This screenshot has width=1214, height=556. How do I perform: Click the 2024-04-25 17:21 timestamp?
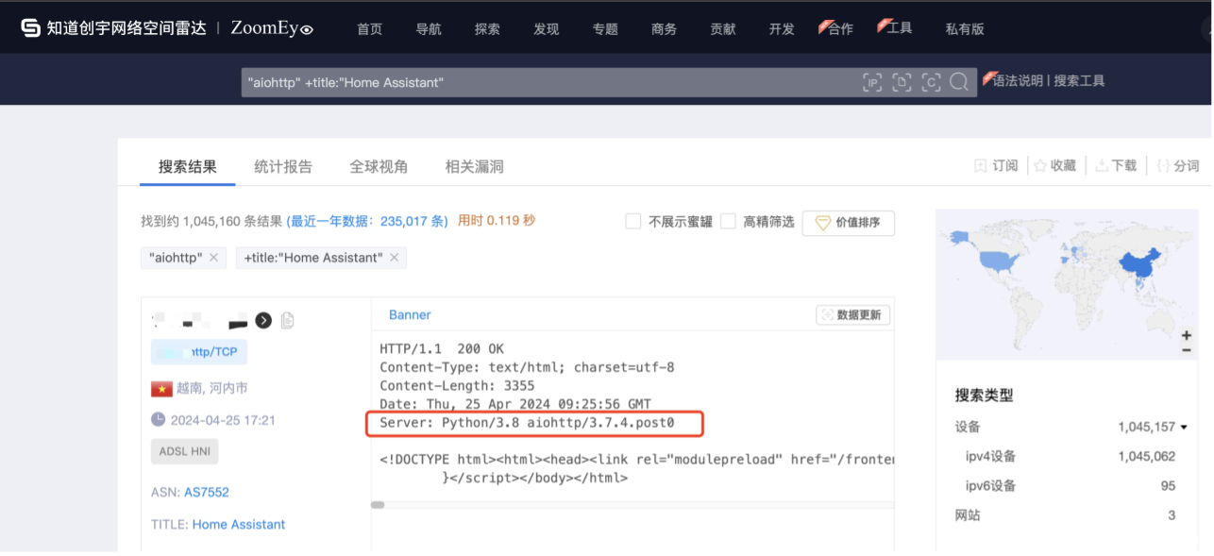click(x=223, y=420)
